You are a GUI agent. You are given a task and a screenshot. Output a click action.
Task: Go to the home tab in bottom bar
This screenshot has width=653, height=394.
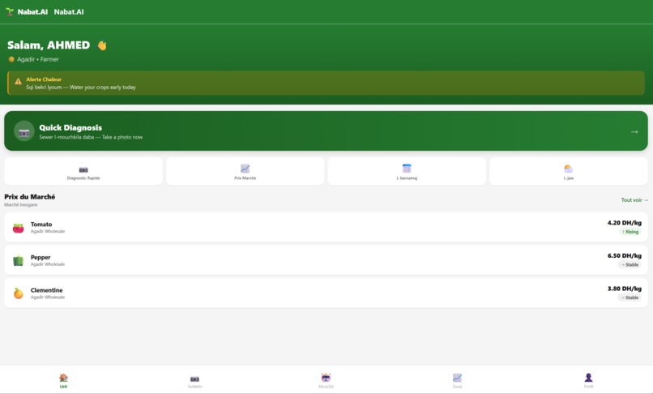click(63, 380)
